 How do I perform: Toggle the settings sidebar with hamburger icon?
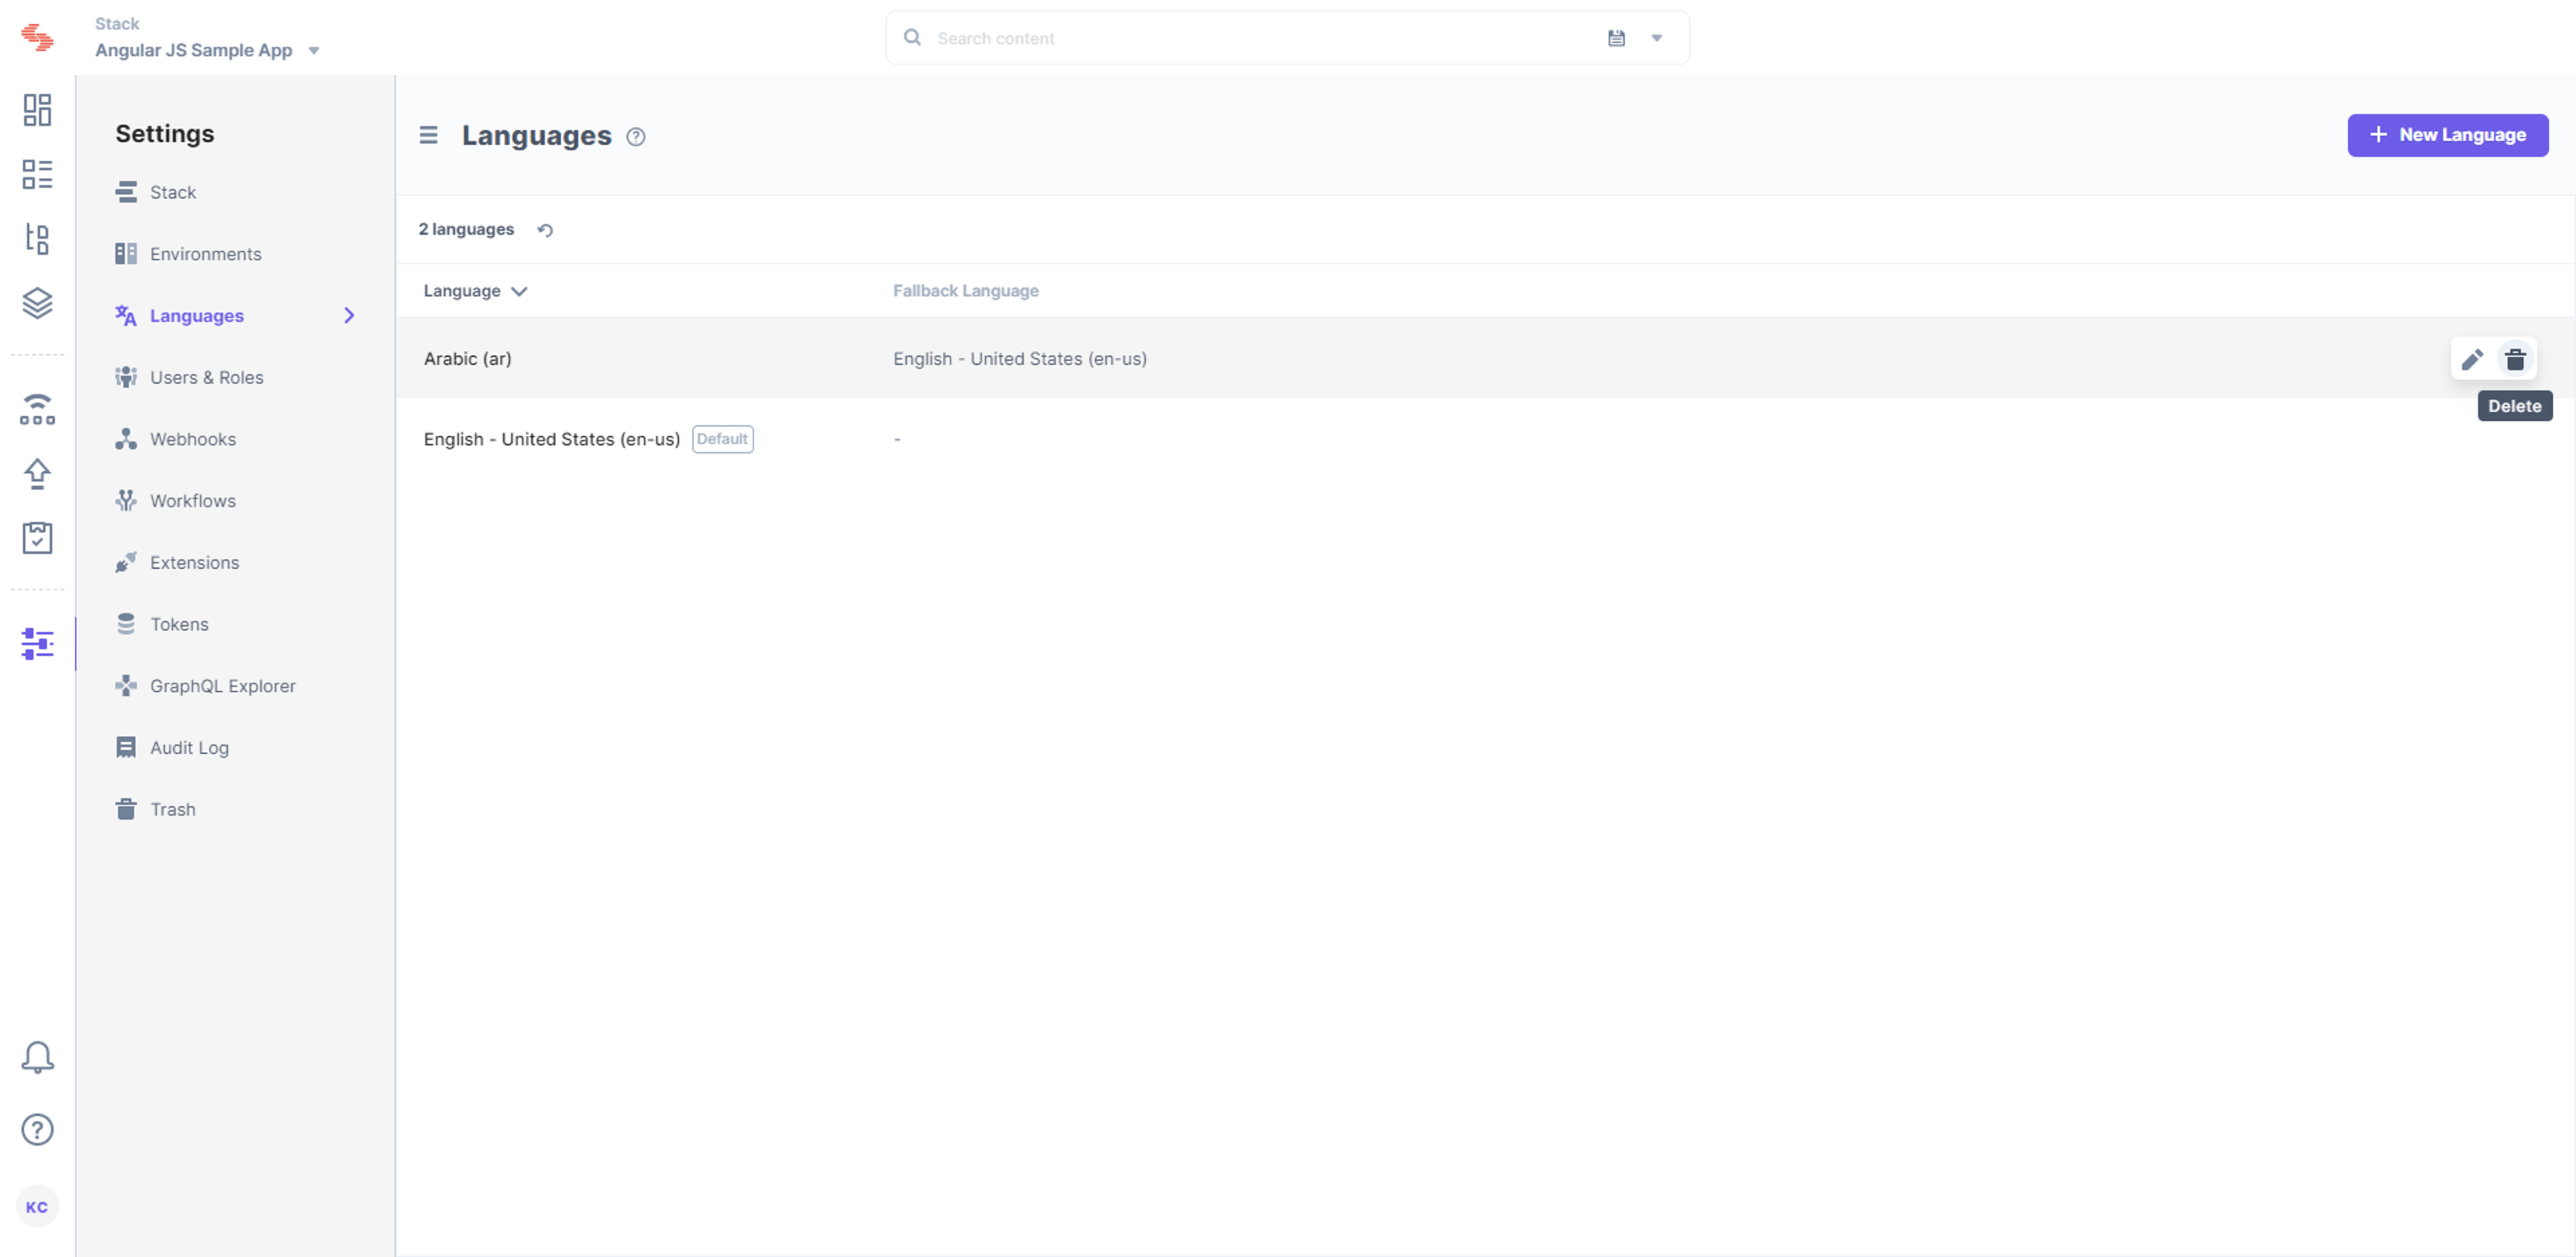coord(428,135)
